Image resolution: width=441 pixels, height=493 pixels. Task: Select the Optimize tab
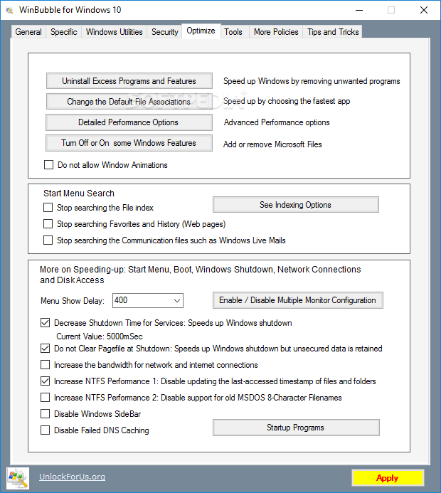(201, 31)
